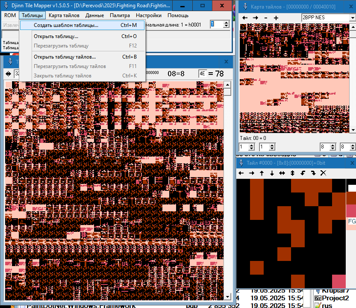Open the 2BPP NES codec dropdown

click(x=352, y=18)
